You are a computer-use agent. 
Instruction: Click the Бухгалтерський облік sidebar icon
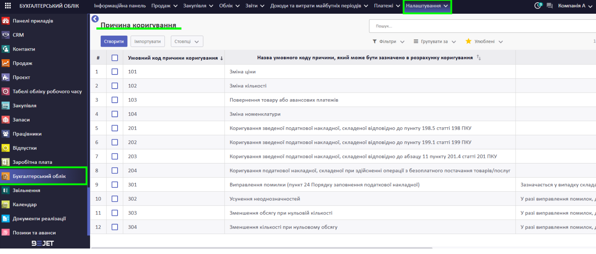(5, 176)
